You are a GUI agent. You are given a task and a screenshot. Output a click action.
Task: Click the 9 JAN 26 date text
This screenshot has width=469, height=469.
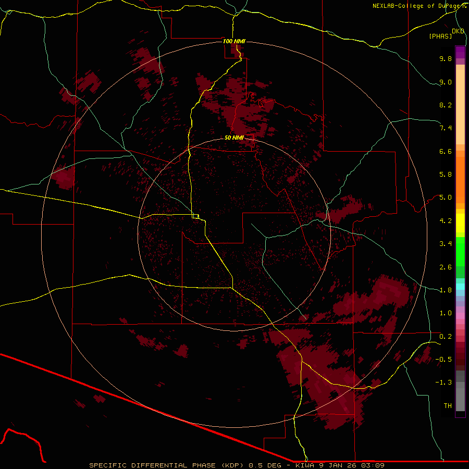point(339,465)
